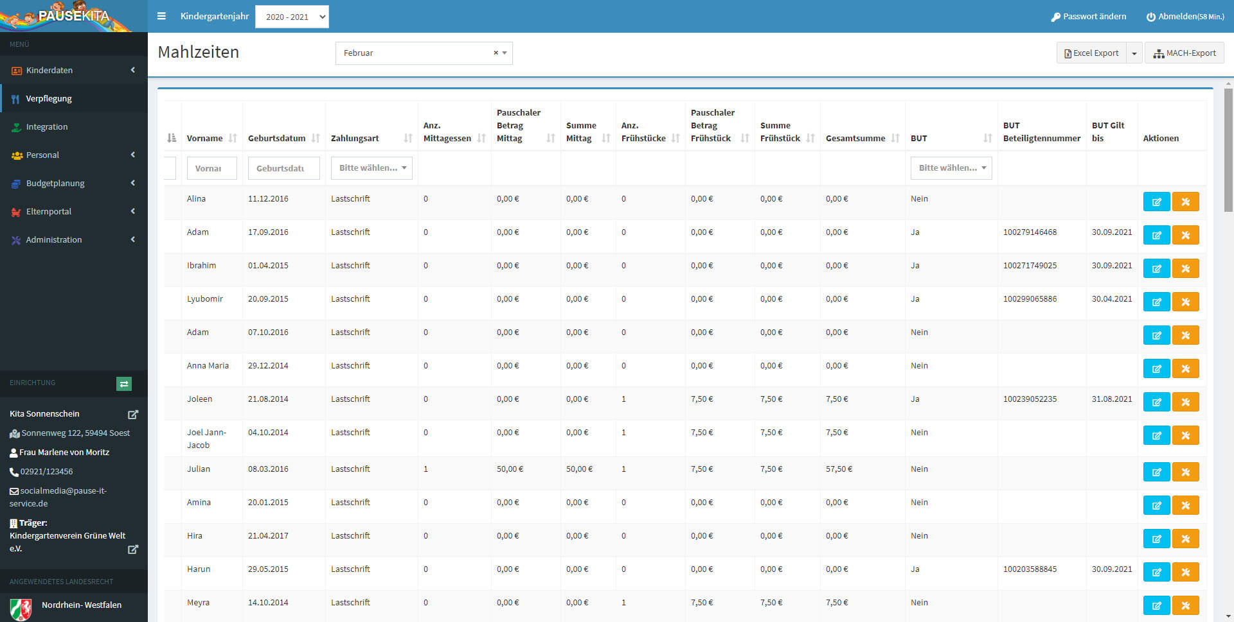1234x622 pixels.
Task: Click the green switch facility icon
Action: [124, 384]
